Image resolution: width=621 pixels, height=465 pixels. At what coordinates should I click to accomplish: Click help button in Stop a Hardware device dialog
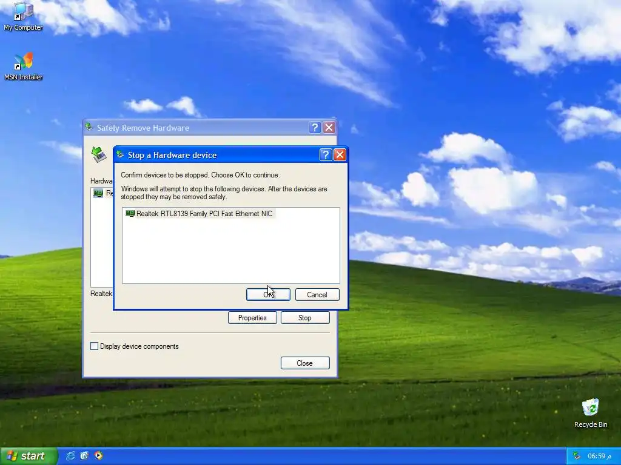click(x=326, y=155)
